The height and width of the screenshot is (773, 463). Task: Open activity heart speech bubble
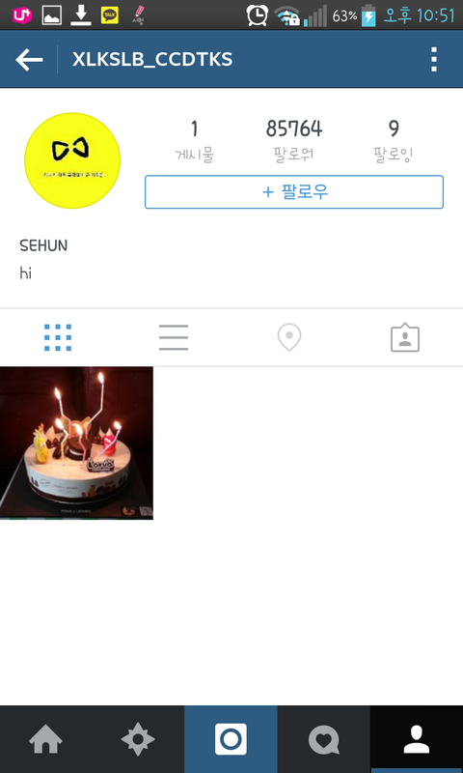pyautogui.click(x=324, y=739)
